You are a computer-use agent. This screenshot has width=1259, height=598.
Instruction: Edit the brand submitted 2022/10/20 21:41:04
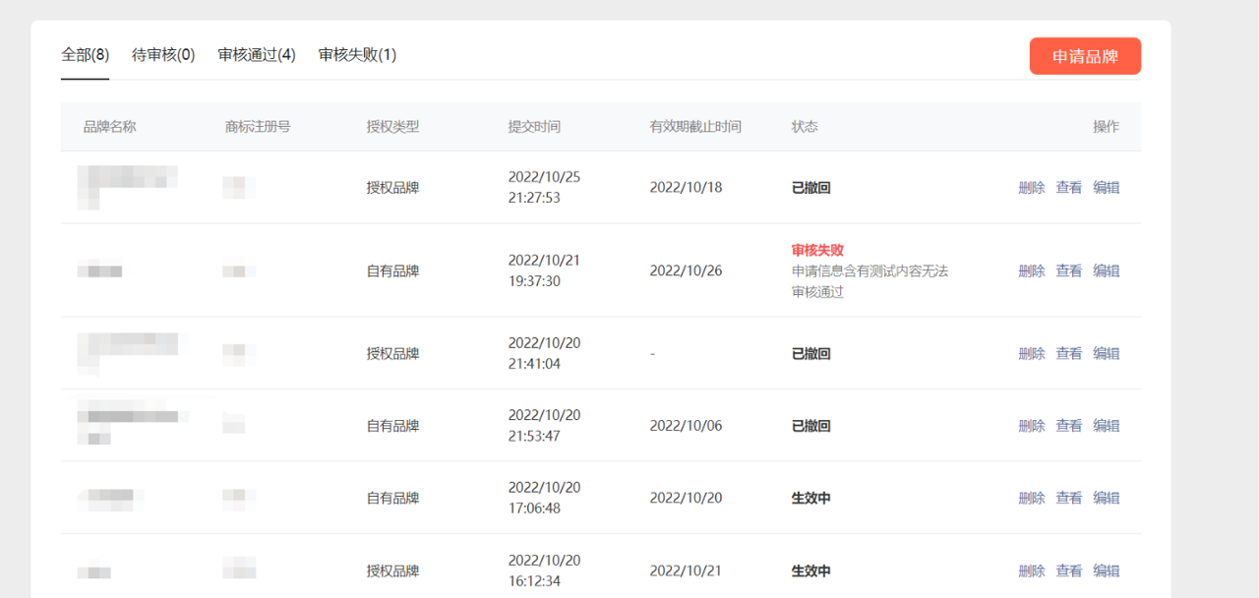point(1107,353)
